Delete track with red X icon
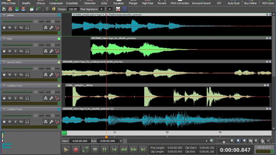The image size is (276, 155). click(x=23, y=9)
